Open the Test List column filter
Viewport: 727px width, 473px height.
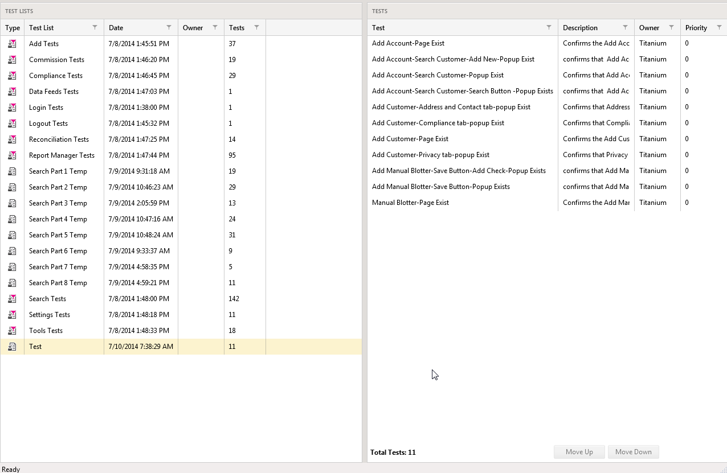pyautogui.click(x=95, y=27)
